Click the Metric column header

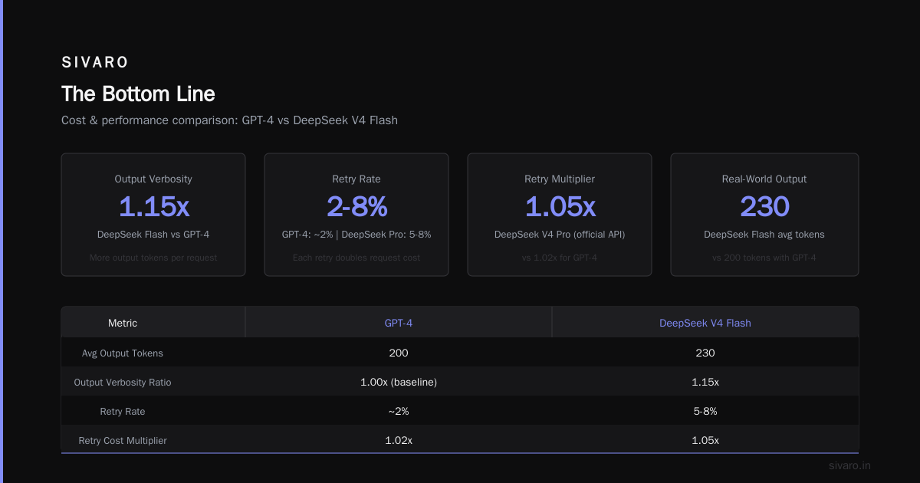coord(123,323)
